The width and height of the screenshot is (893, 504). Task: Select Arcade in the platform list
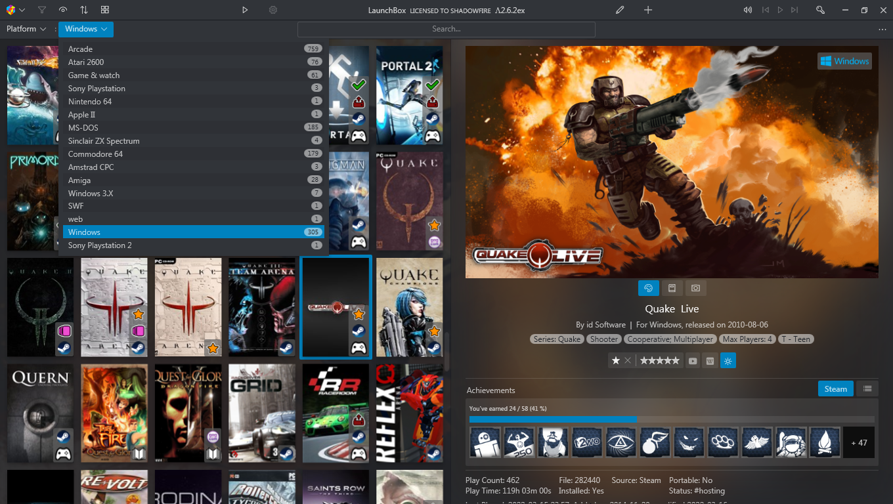pyautogui.click(x=194, y=49)
